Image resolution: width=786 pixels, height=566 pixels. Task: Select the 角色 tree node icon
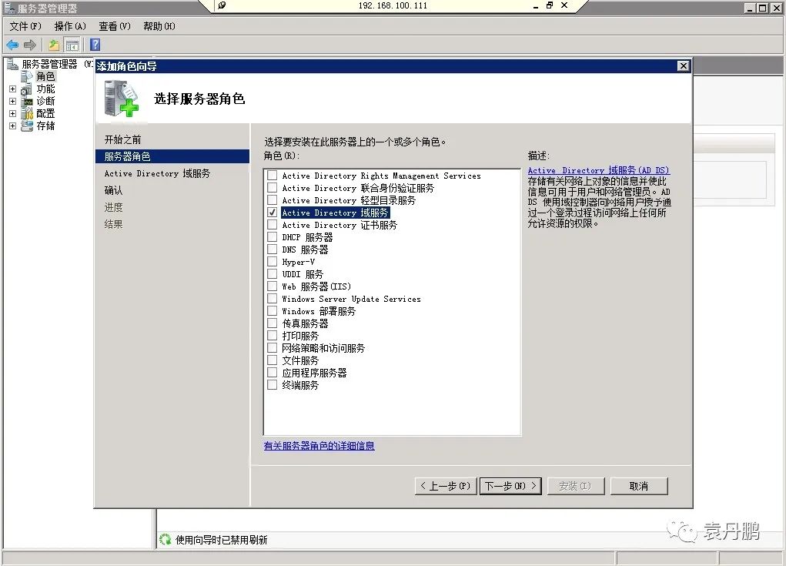coord(27,76)
